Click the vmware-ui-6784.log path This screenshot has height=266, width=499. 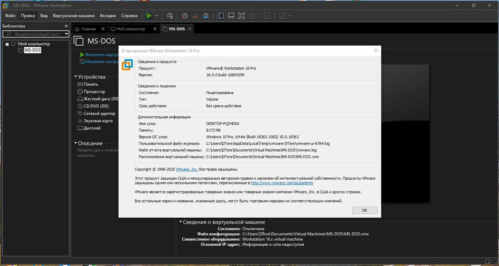click(x=268, y=143)
